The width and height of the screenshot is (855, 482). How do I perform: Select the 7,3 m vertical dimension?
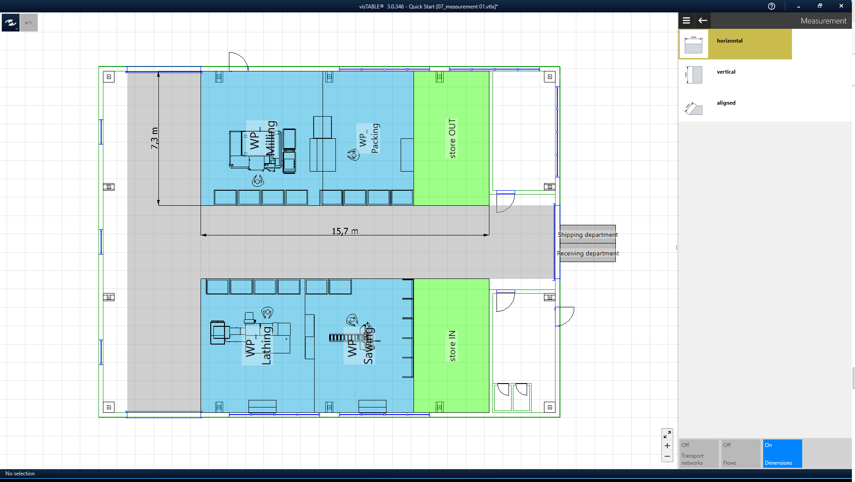tap(154, 138)
